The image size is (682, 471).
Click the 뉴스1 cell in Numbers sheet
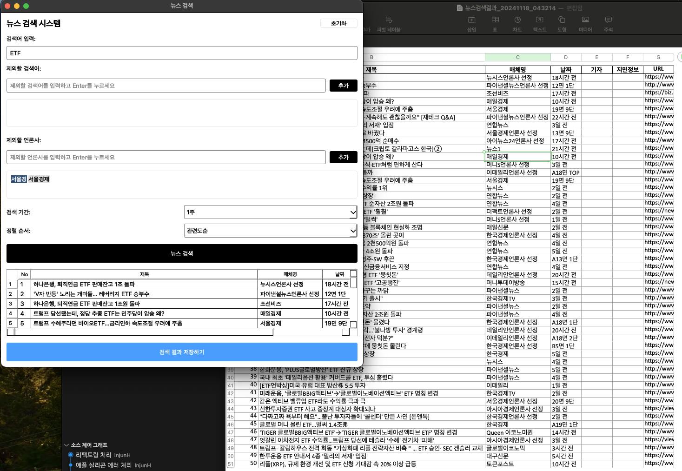[x=517, y=149]
